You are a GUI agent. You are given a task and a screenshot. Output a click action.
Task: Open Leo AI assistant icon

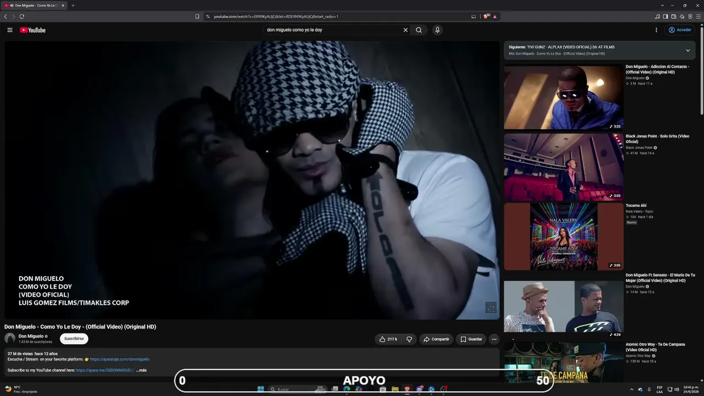pos(682,16)
